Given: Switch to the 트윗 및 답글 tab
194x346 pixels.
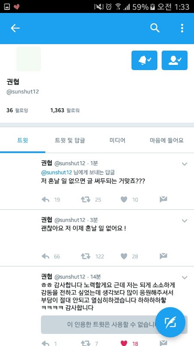Looking at the screenshot, I should (70, 140).
